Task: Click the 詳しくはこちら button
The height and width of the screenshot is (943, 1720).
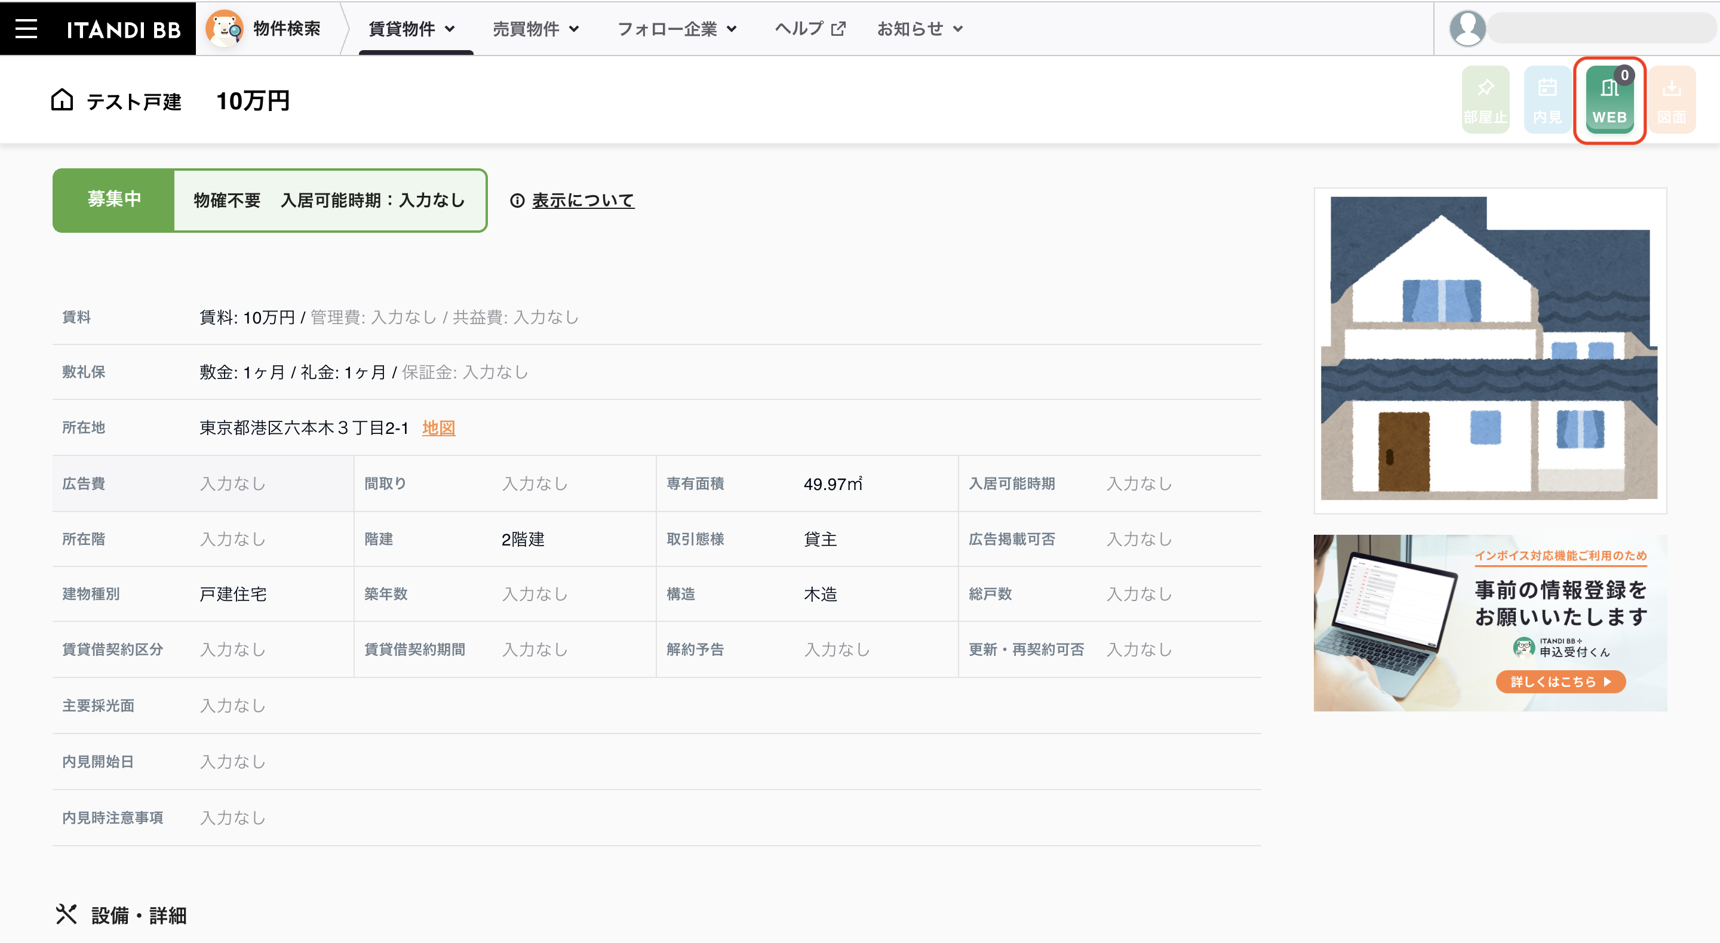Action: tap(1561, 682)
